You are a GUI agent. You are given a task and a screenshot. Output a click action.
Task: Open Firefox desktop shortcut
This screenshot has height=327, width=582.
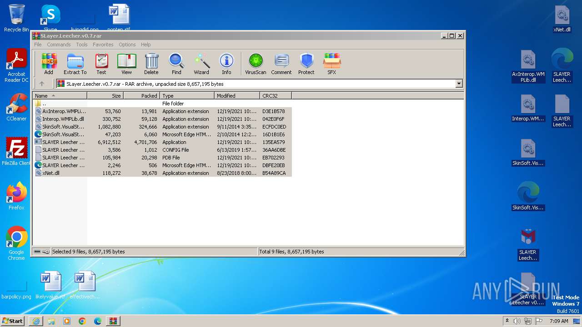click(16, 196)
